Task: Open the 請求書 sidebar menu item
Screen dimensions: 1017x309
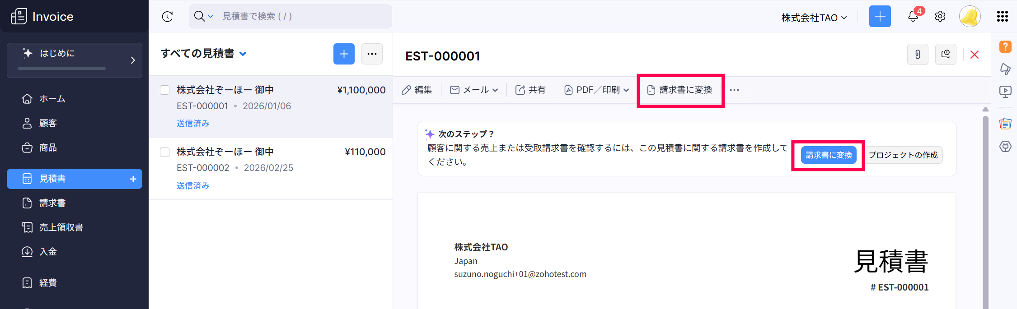Action: click(x=52, y=203)
